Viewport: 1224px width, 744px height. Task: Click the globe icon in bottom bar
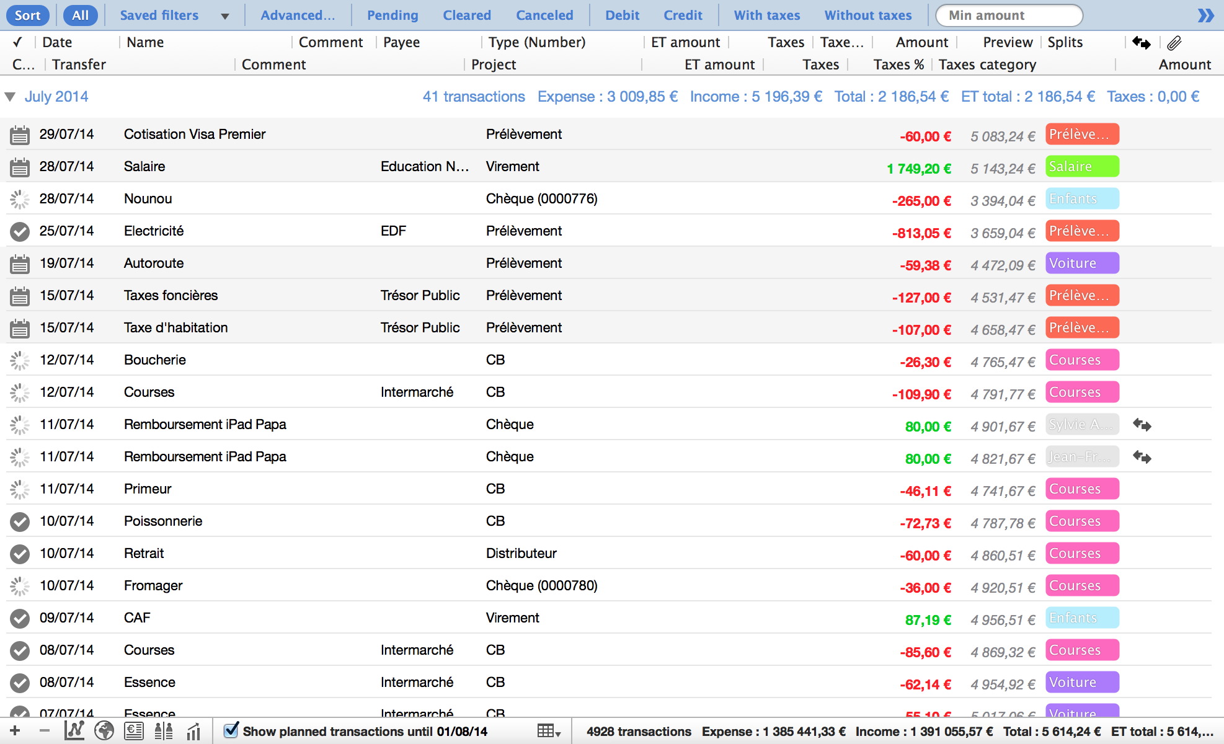tap(104, 731)
